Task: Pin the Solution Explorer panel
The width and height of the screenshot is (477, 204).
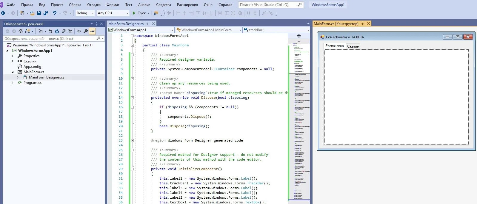Action: (96, 24)
